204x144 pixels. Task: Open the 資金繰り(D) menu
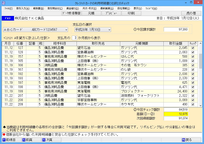pyautogui.click(x=73, y=8)
